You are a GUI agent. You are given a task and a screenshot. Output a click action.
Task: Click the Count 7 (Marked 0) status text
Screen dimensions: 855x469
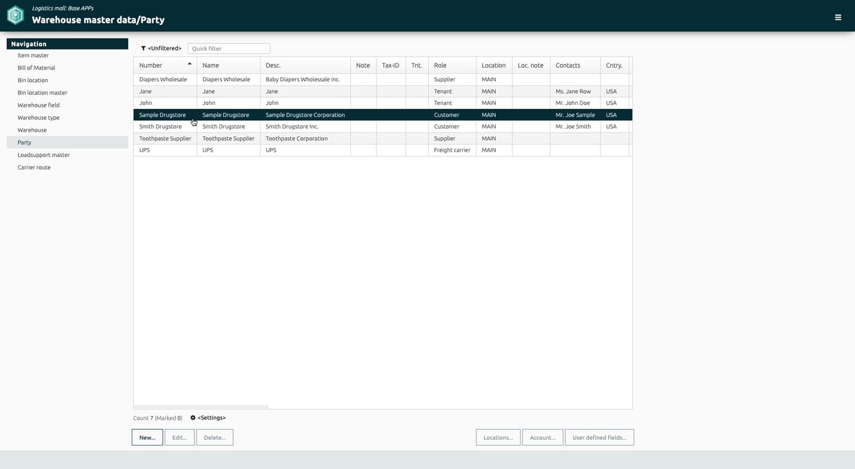[158, 418]
